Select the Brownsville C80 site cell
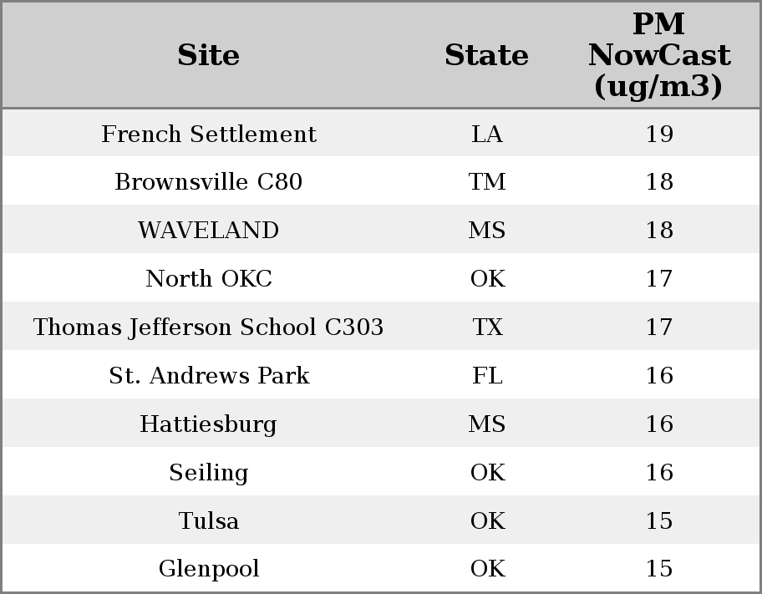 [209, 182]
